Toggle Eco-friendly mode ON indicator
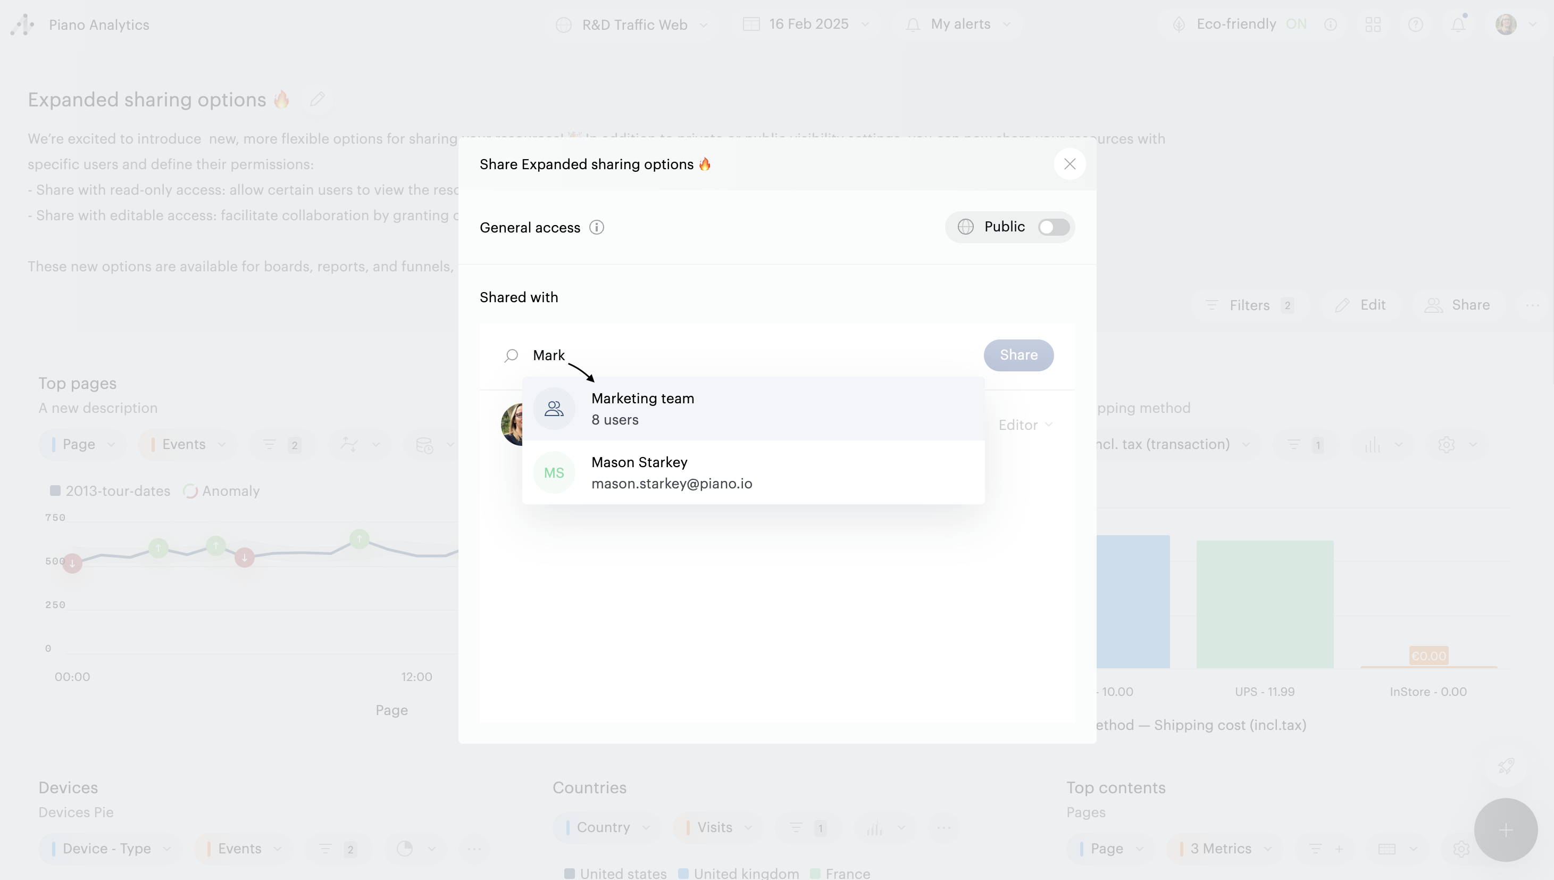 coord(1296,24)
